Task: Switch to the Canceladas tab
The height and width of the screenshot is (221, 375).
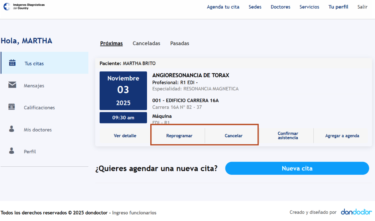Action: point(146,43)
